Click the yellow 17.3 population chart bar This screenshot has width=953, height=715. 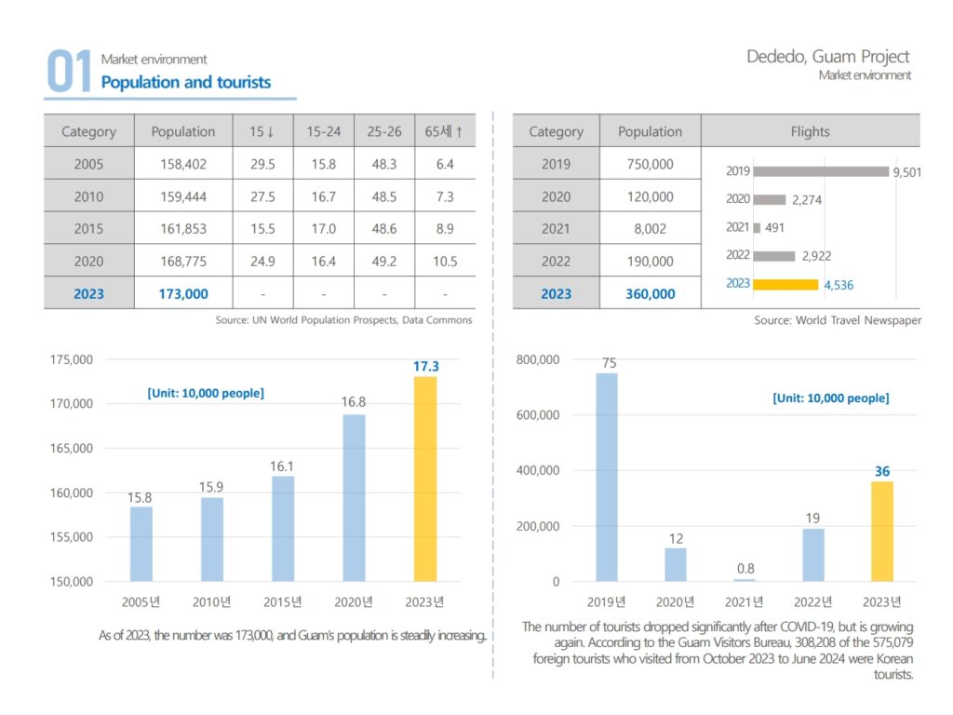(x=425, y=479)
